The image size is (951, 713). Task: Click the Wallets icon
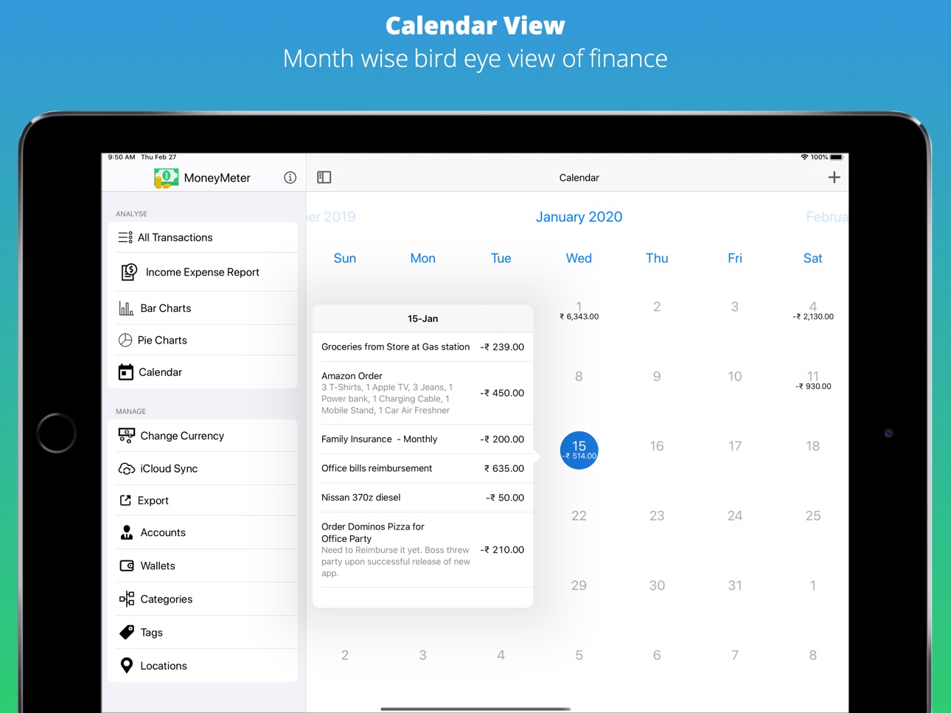click(126, 566)
